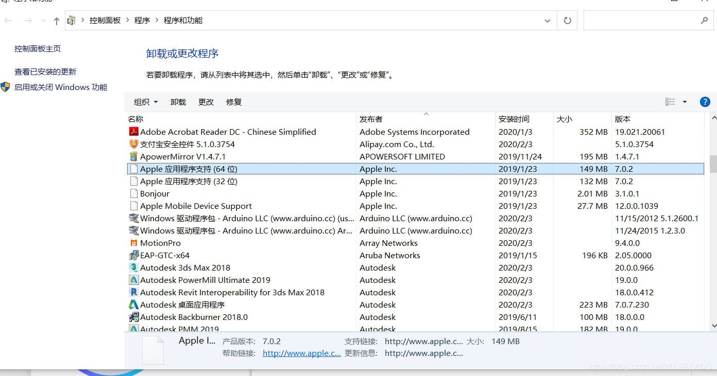The height and width of the screenshot is (376, 717).
Task: Click the Autodesk 3ds Max 2018 icon
Action: [134, 267]
